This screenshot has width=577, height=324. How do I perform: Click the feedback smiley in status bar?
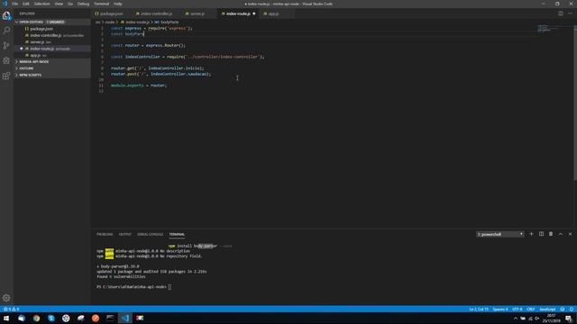pos(563,309)
